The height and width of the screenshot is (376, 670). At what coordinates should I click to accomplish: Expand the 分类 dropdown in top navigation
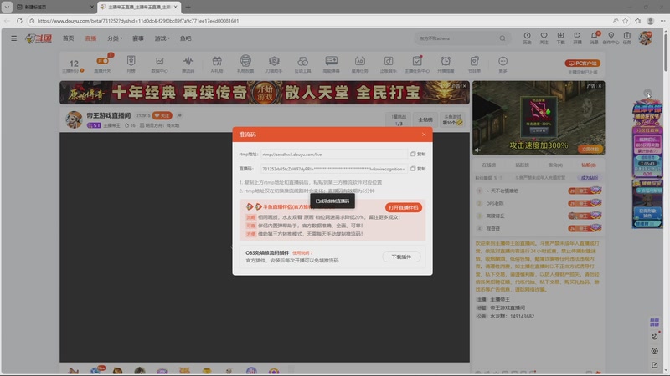[115, 38]
